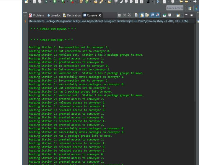Click the pencil Open Task icon
Viewport: 199px width, 165px height.
pos(101,1)
